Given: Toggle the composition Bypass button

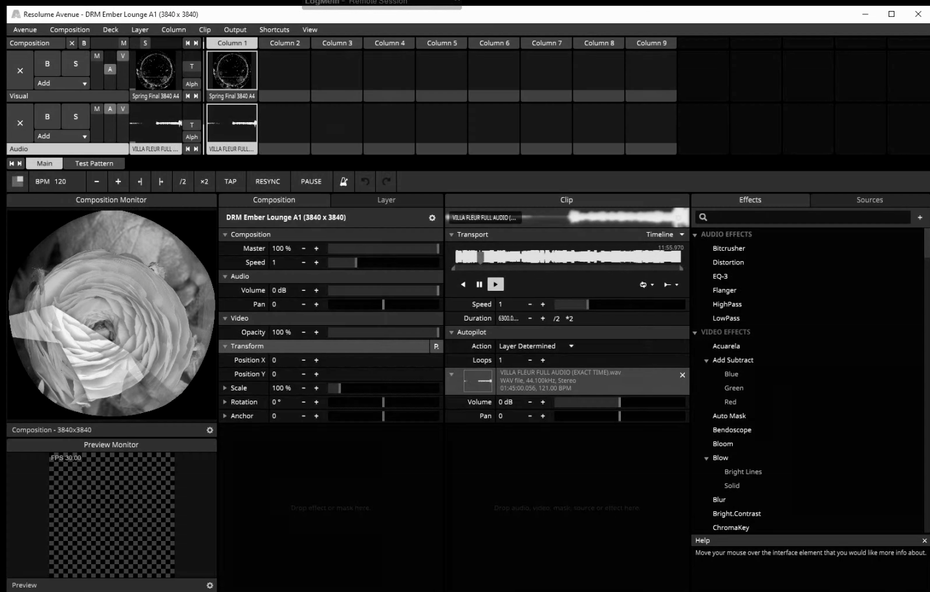Looking at the screenshot, I should (x=84, y=43).
